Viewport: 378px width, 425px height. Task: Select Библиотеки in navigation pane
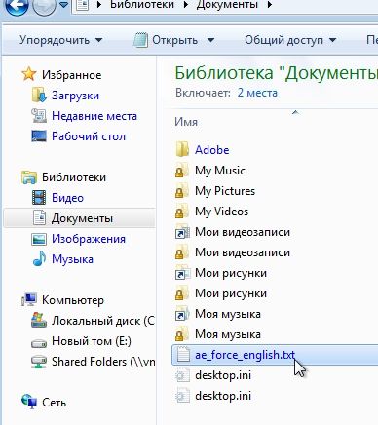coord(74,177)
